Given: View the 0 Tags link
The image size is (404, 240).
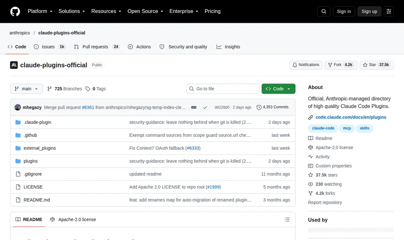Looking at the screenshot, I should (x=96, y=89).
